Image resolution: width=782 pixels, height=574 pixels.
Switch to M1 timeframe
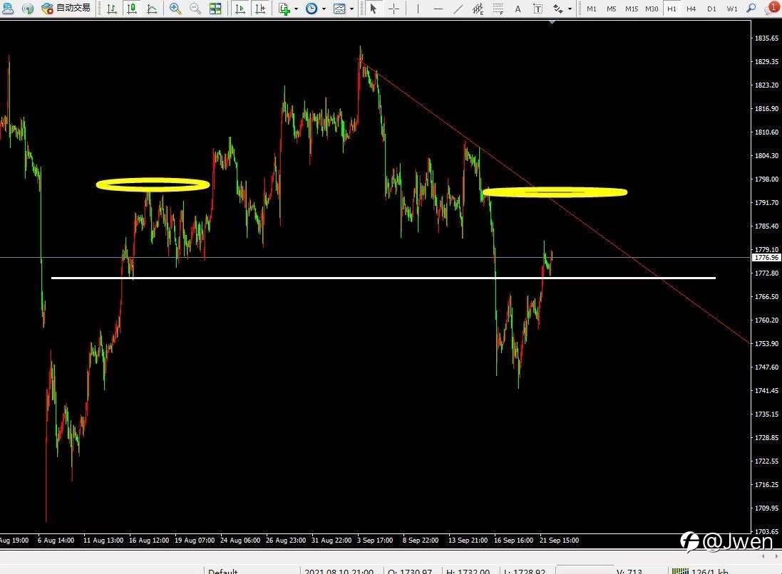pyautogui.click(x=592, y=9)
